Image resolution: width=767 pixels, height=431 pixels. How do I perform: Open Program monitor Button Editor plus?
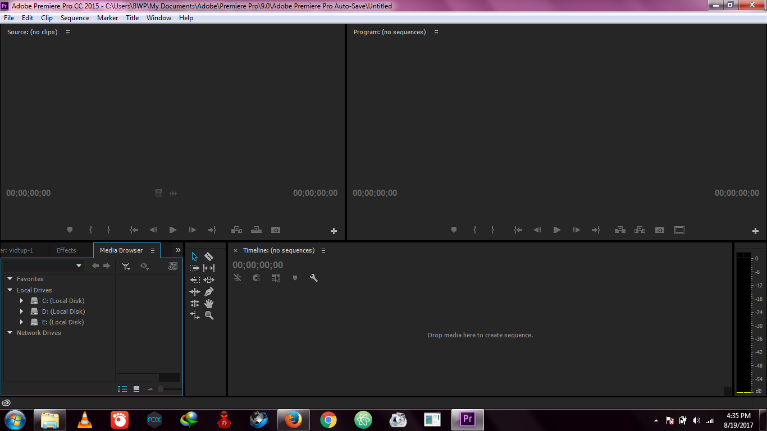click(755, 231)
